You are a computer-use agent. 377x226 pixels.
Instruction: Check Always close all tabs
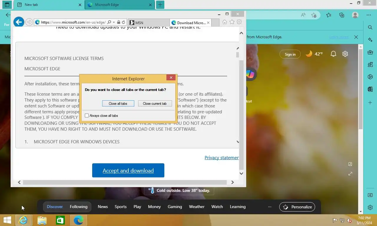coord(87,116)
